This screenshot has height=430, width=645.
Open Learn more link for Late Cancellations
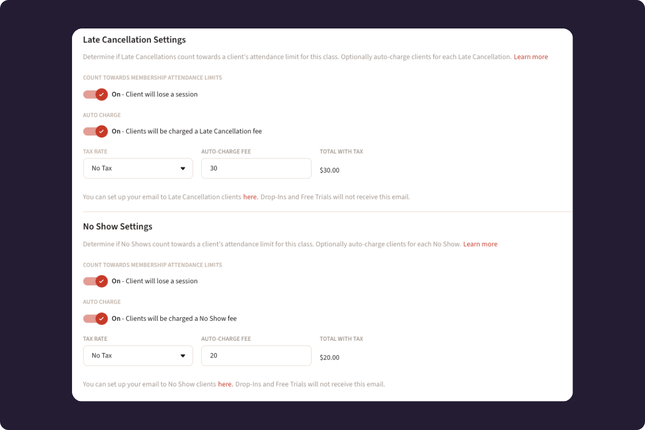(x=531, y=57)
